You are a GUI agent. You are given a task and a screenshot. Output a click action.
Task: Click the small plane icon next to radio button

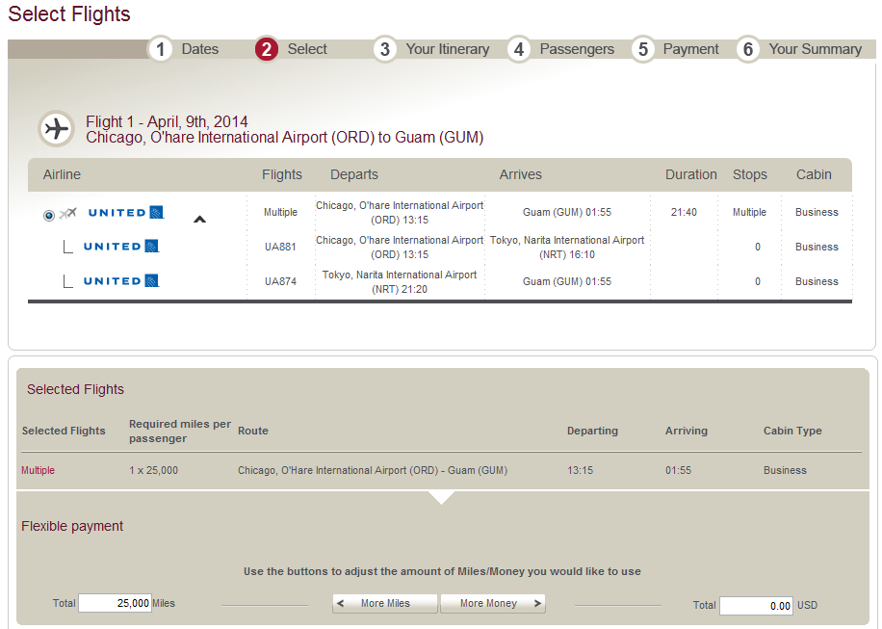[x=68, y=214]
